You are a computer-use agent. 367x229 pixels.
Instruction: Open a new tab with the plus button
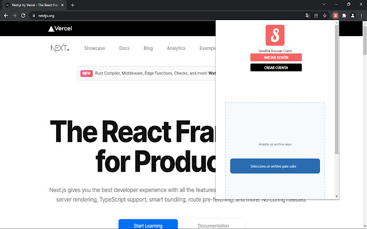coord(73,5)
